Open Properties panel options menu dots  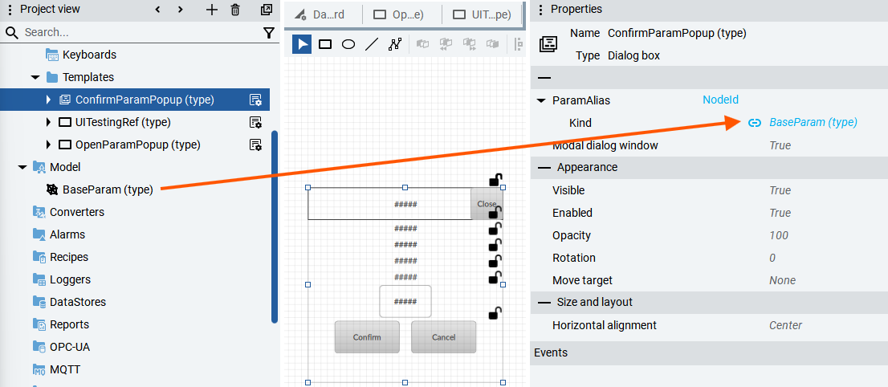541,10
